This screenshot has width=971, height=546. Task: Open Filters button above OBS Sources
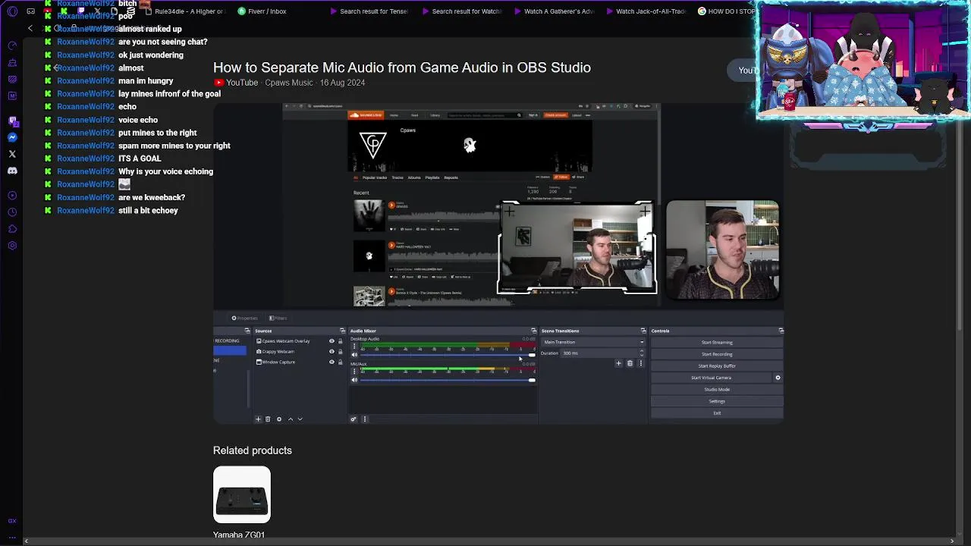(278, 318)
